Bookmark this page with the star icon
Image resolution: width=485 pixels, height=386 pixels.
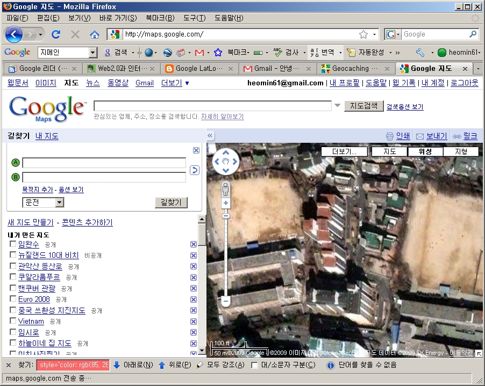[363, 34]
